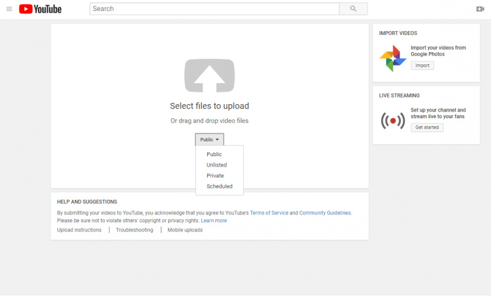The width and height of the screenshot is (491, 302).
Task: Focus the Search input field
Action: coord(214,9)
